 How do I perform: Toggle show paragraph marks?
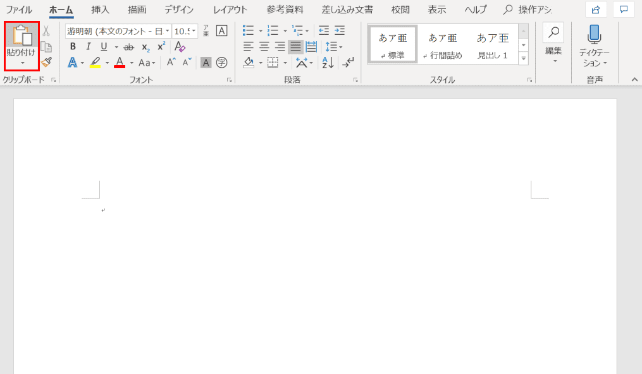(348, 63)
